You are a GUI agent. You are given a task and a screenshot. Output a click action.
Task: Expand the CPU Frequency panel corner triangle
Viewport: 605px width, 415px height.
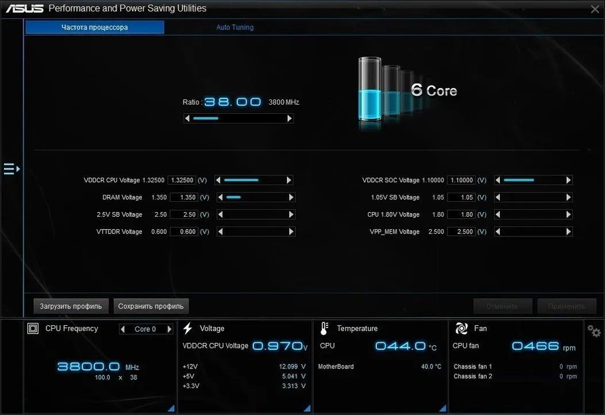(171, 408)
